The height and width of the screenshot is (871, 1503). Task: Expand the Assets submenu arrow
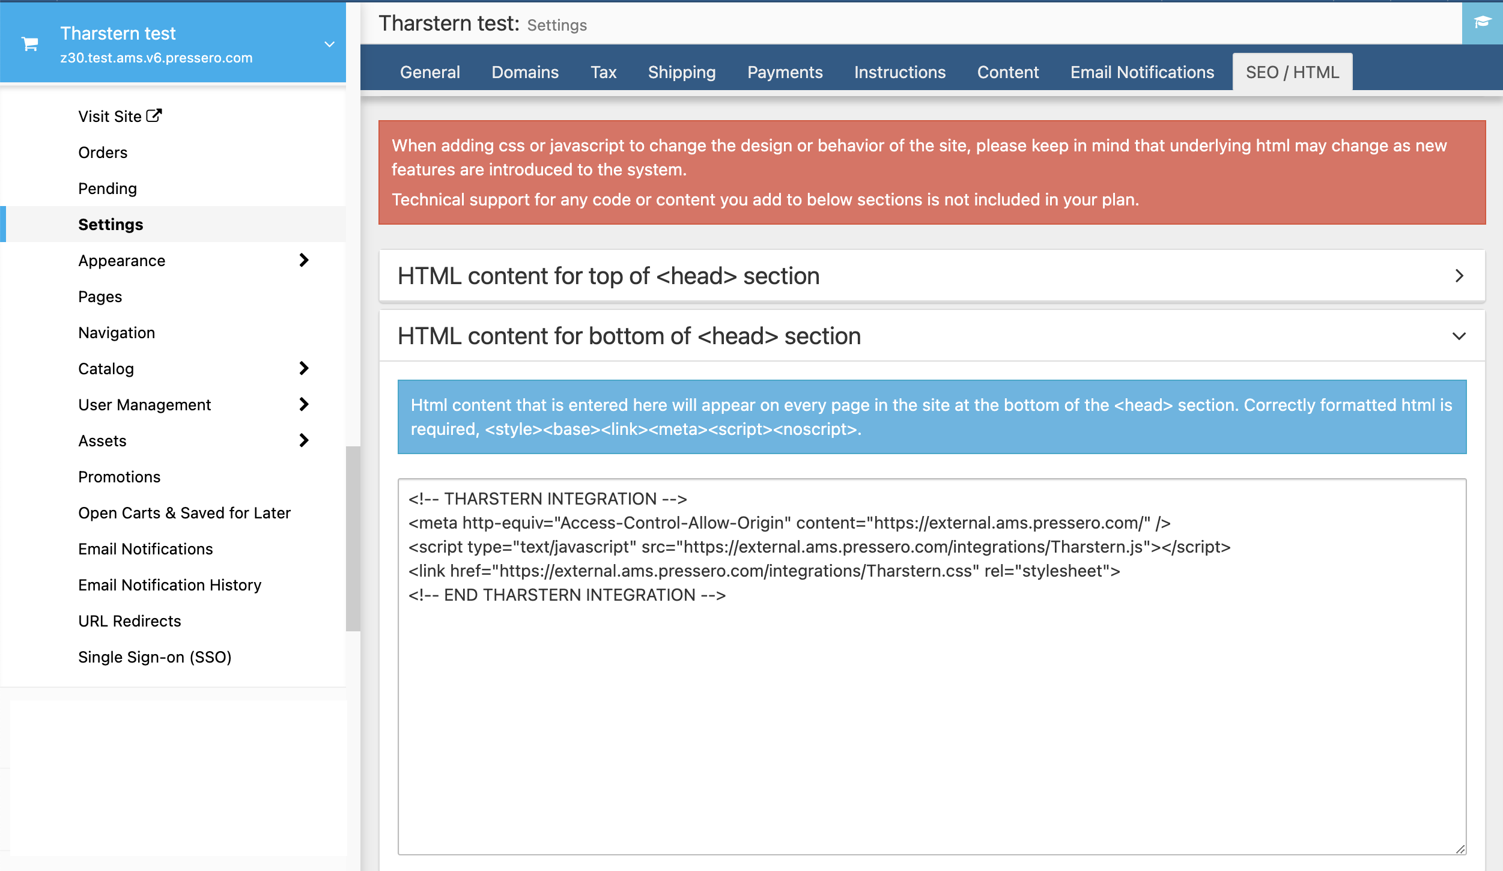coord(304,440)
